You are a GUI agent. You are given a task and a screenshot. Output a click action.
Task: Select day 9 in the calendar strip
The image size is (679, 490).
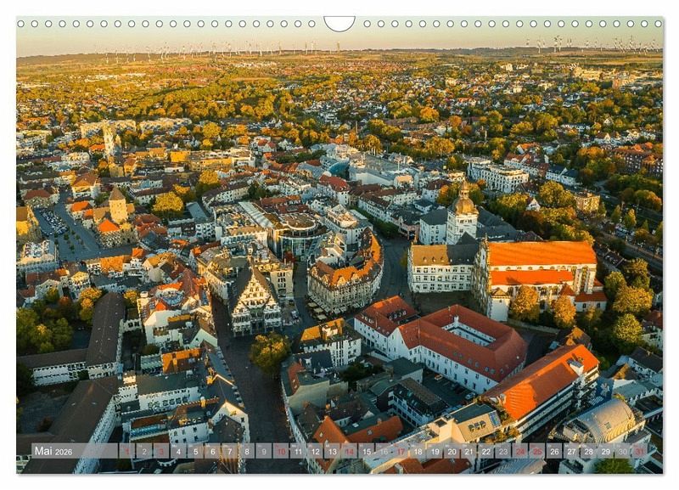pyautogui.click(x=264, y=451)
